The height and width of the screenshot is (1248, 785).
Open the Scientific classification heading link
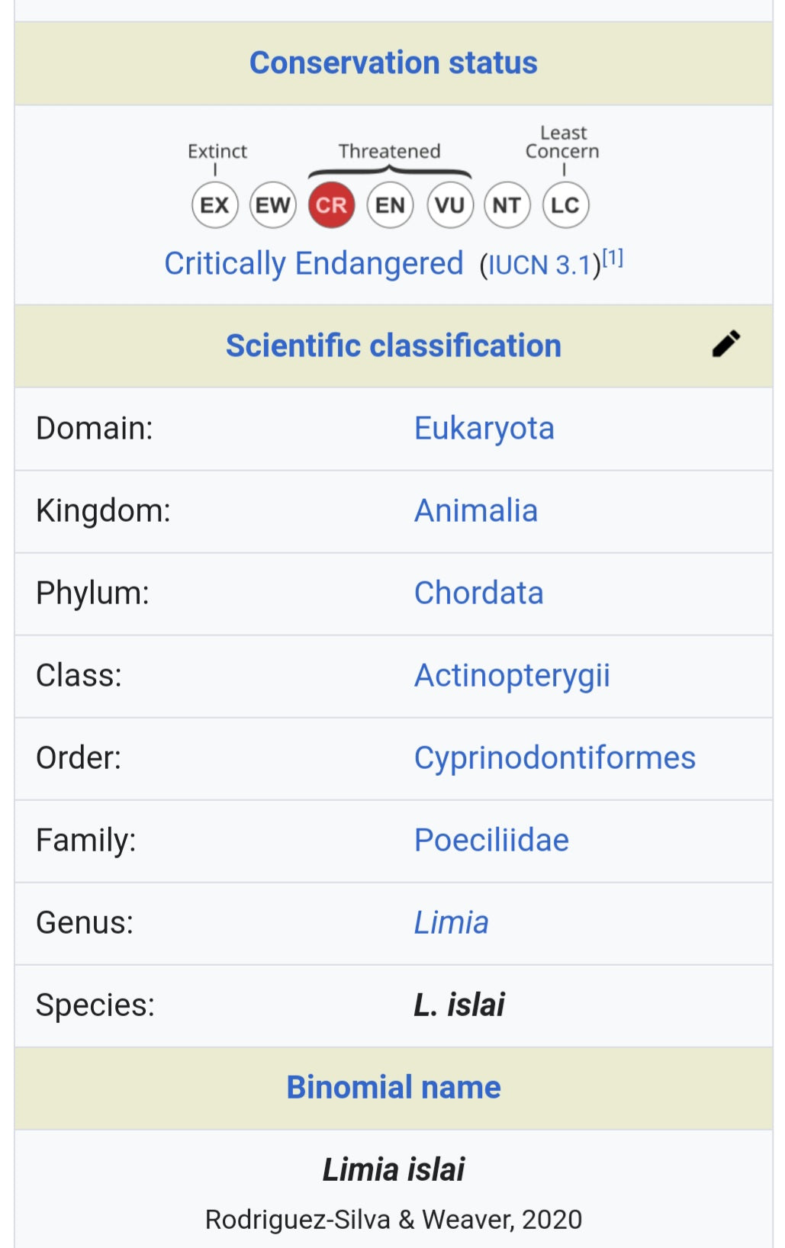coord(394,346)
